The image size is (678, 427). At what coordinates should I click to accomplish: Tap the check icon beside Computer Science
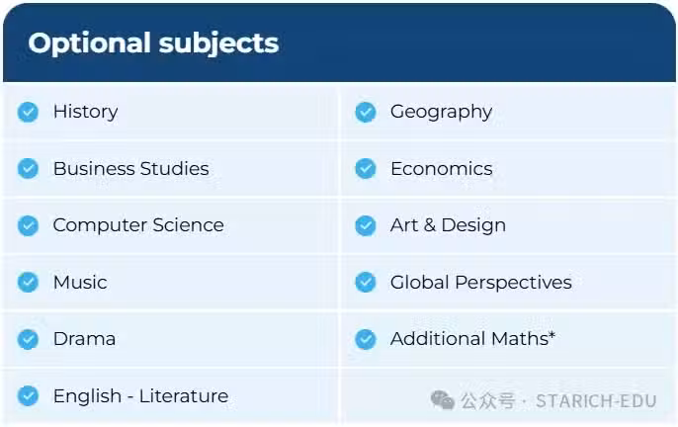(28, 225)
